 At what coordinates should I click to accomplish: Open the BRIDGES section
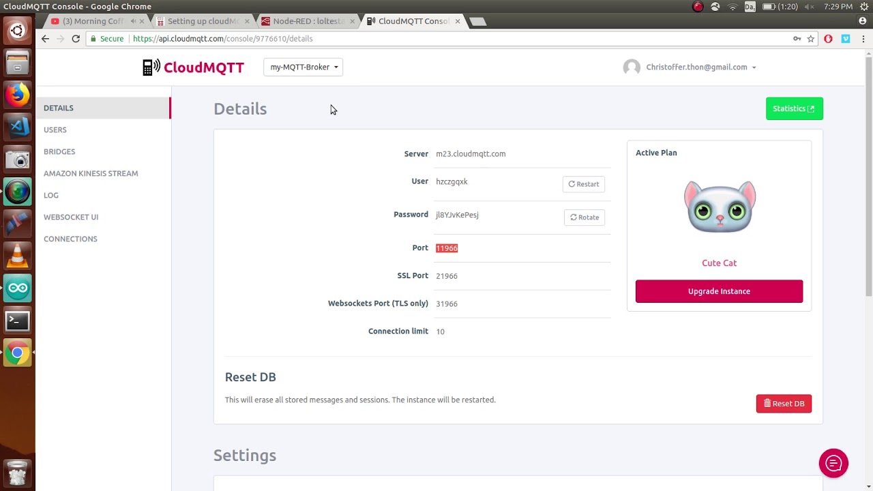[x=59, y=151]
